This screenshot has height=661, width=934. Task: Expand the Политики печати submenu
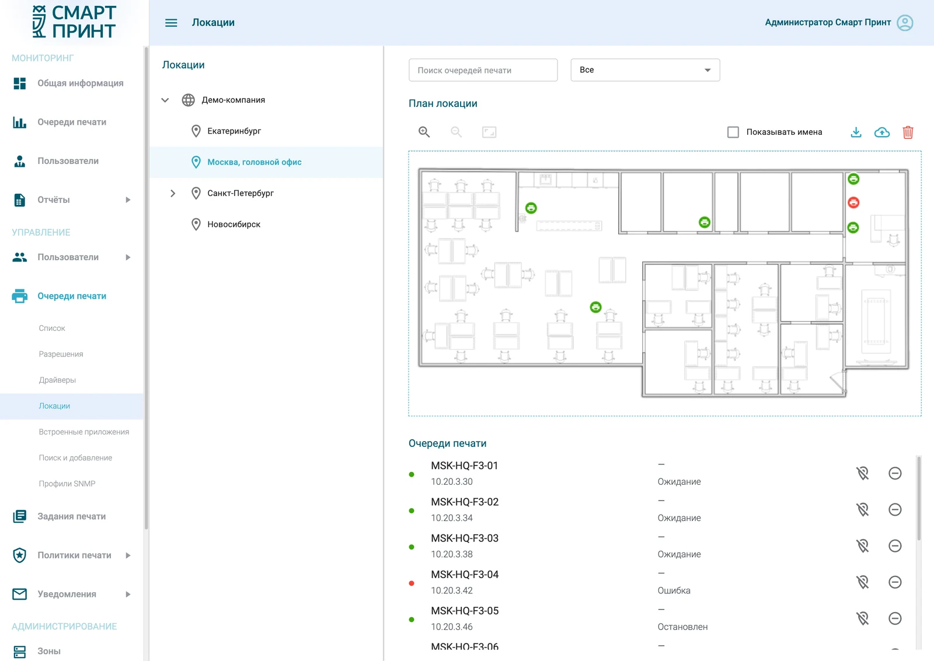128,555
